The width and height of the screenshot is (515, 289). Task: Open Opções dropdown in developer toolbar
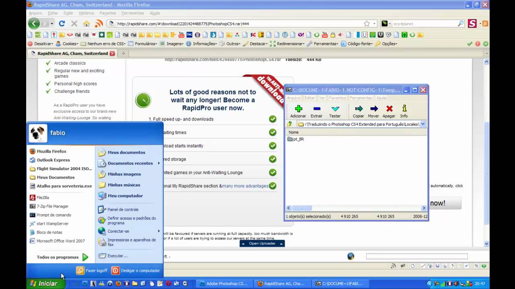386,44
